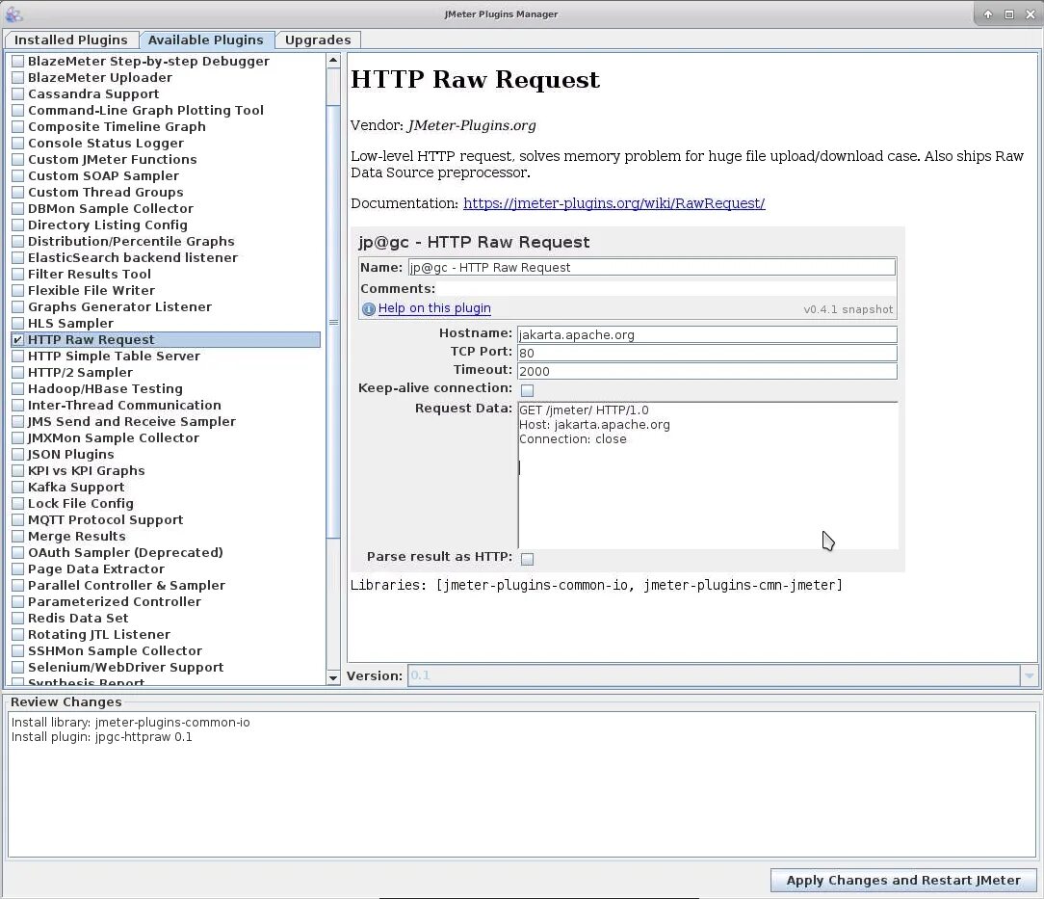Open the RawRequest documentation link
The height and width of the screenshot is (899, 1044).
click(x=613, y=203)
